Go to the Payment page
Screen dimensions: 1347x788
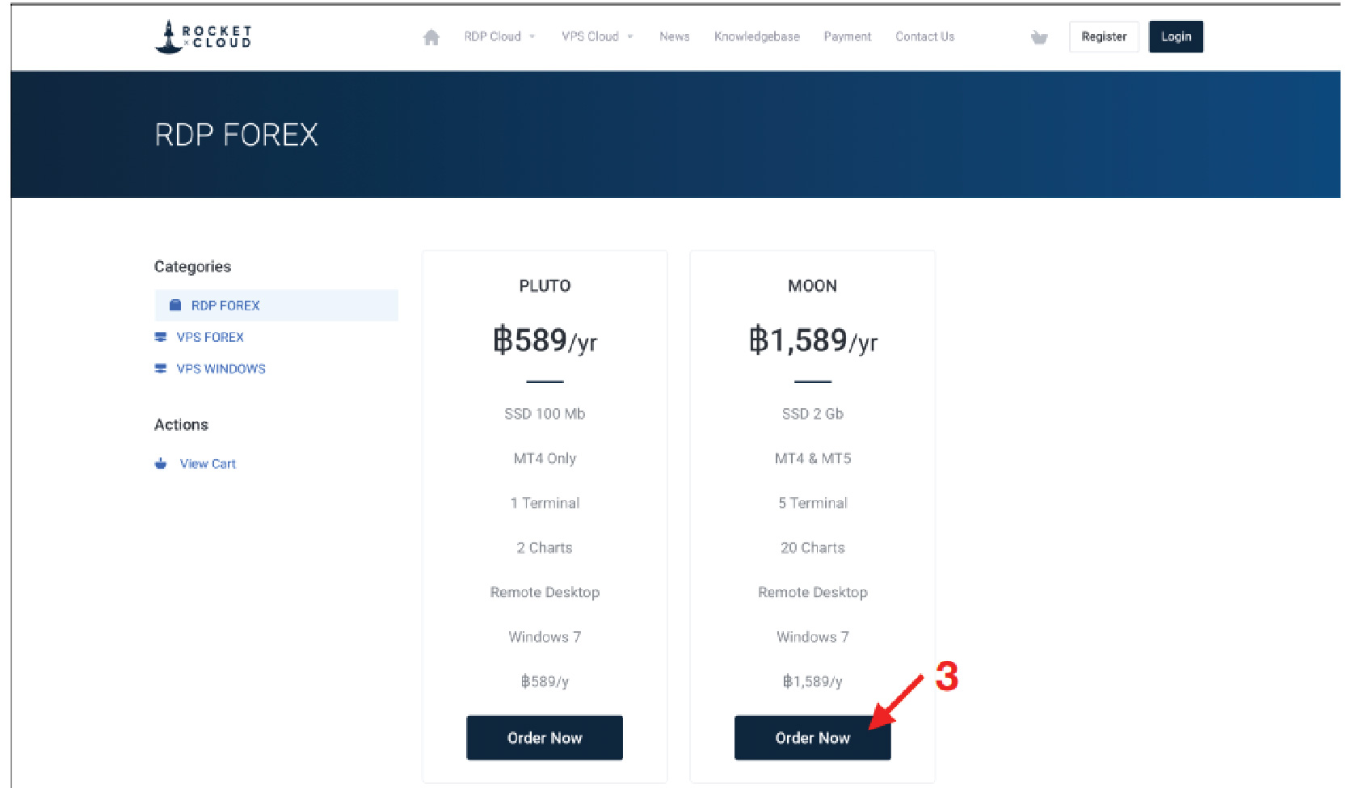coord(847,37)
